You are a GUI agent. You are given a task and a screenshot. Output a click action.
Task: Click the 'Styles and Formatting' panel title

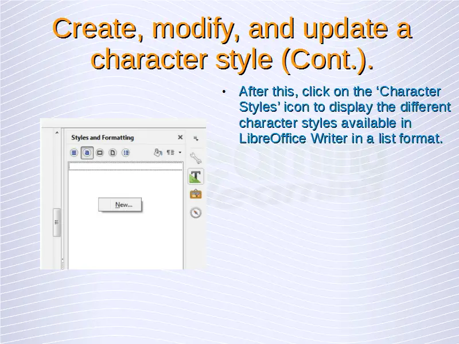102,138
